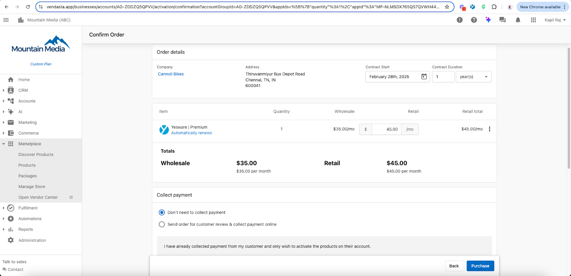The image size is (571, 276).
Task: Click the Fulfillment checkmark icon
Action: coord(11,208)
